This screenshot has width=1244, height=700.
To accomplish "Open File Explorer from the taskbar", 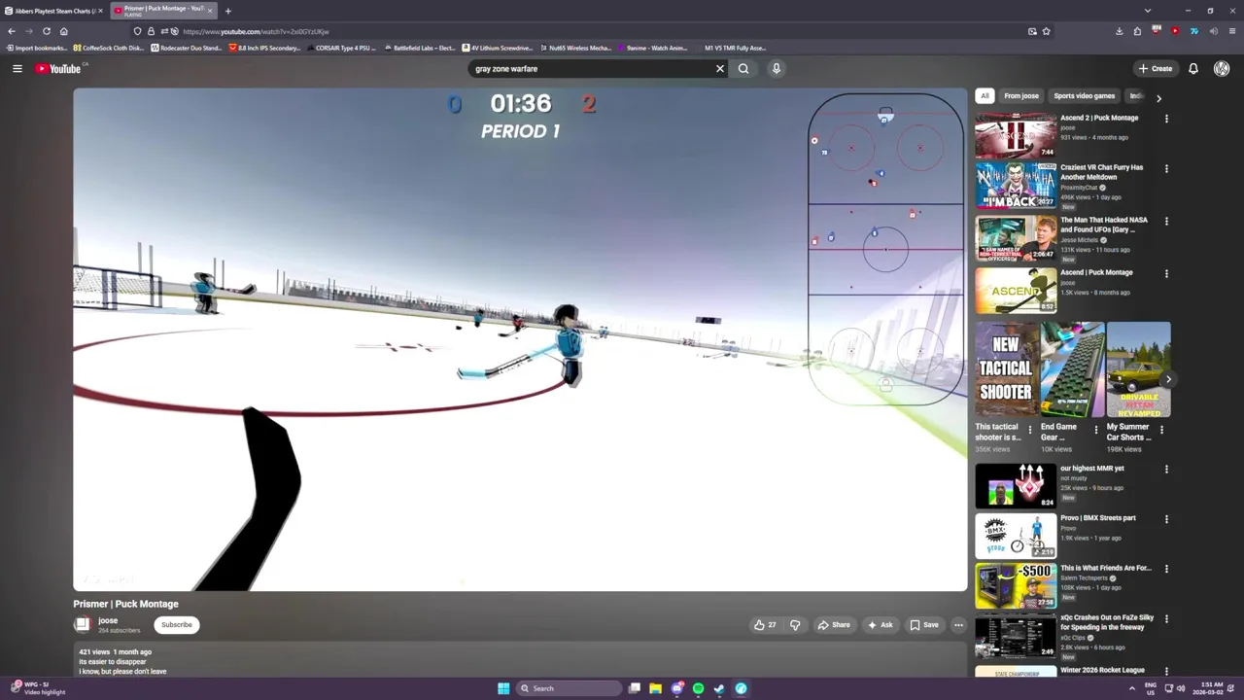I will pos(655,688).
